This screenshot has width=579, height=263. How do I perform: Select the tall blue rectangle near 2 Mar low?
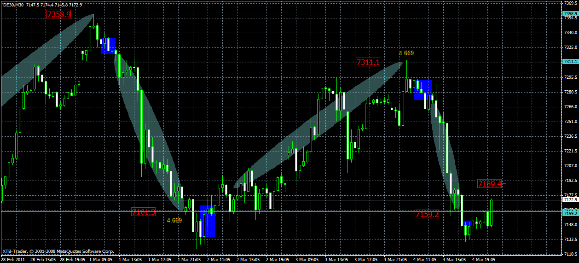pos(208,221)
